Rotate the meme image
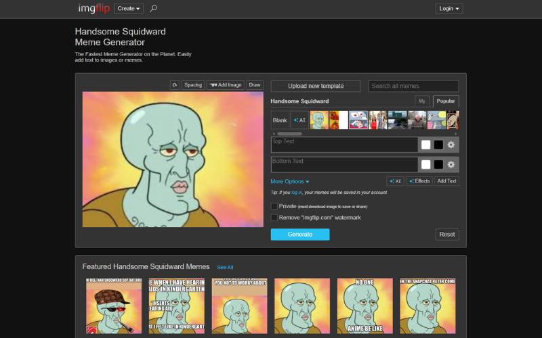This screenshot has width=542, height=338. coord(175,85)
